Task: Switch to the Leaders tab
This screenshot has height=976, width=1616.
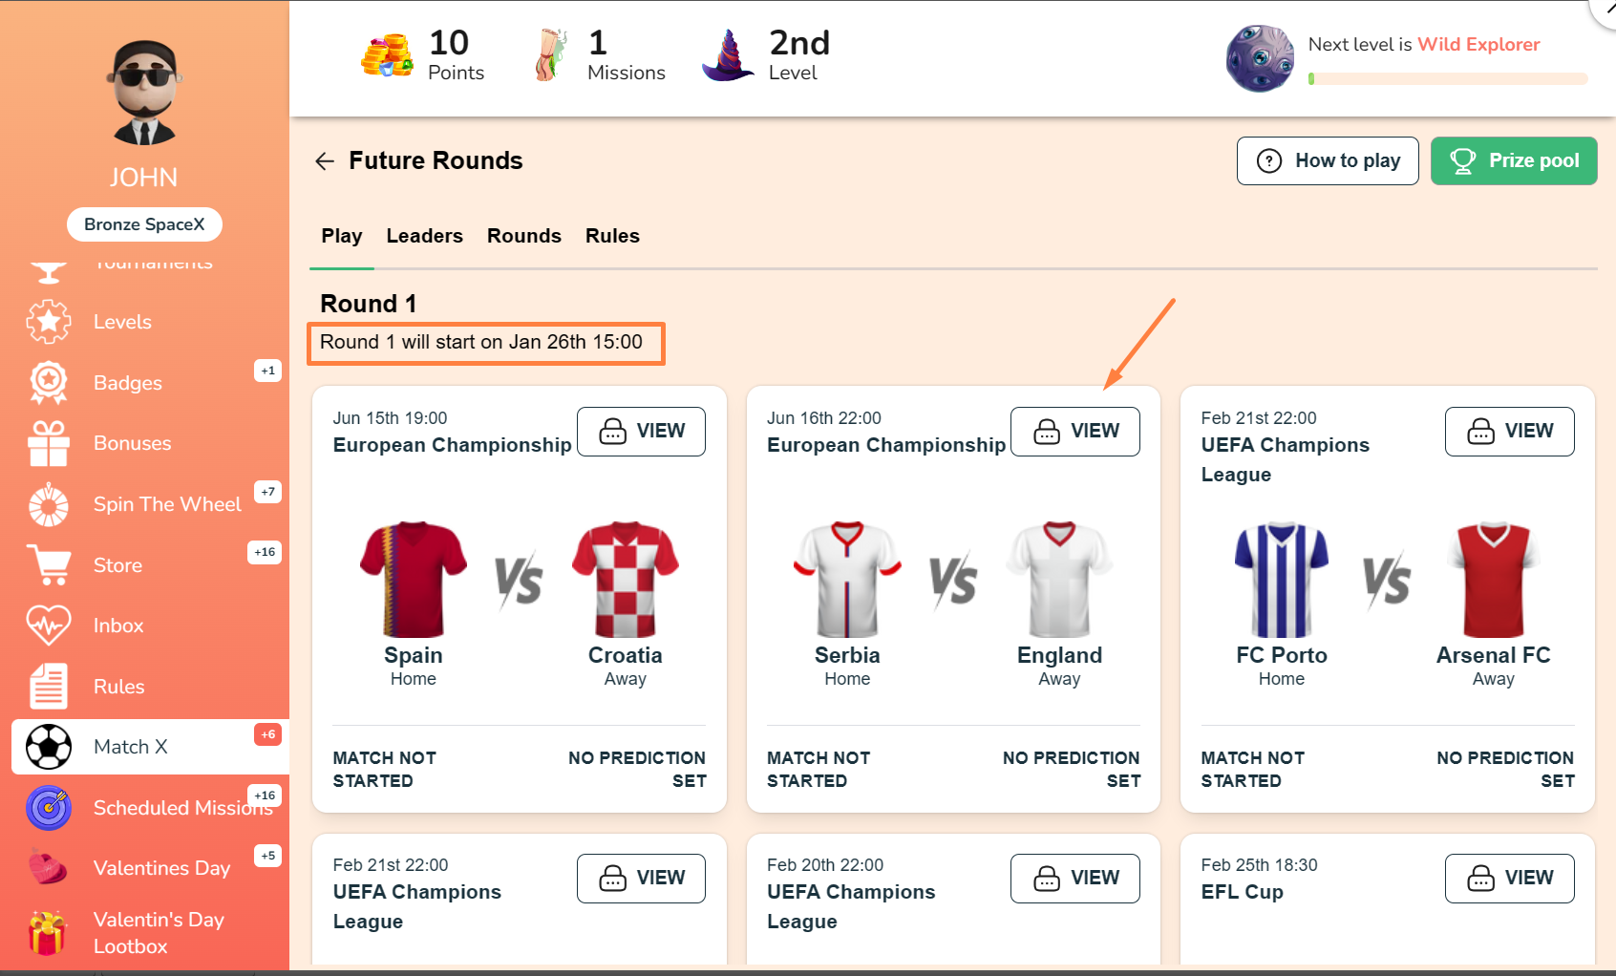Action: [x=424, y=236]
